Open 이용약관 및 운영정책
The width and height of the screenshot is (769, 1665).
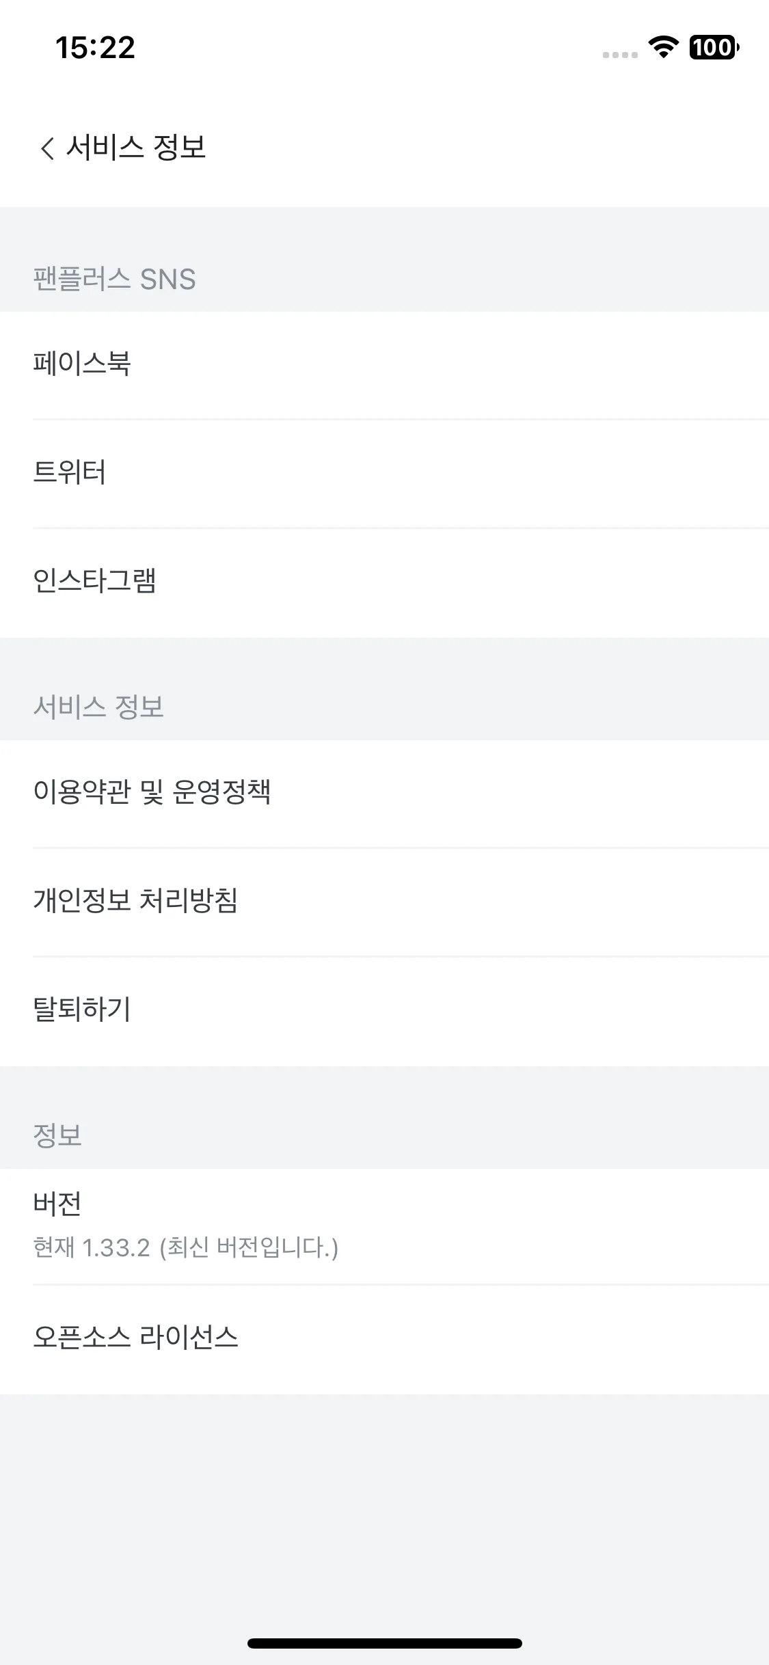[384, 794]
